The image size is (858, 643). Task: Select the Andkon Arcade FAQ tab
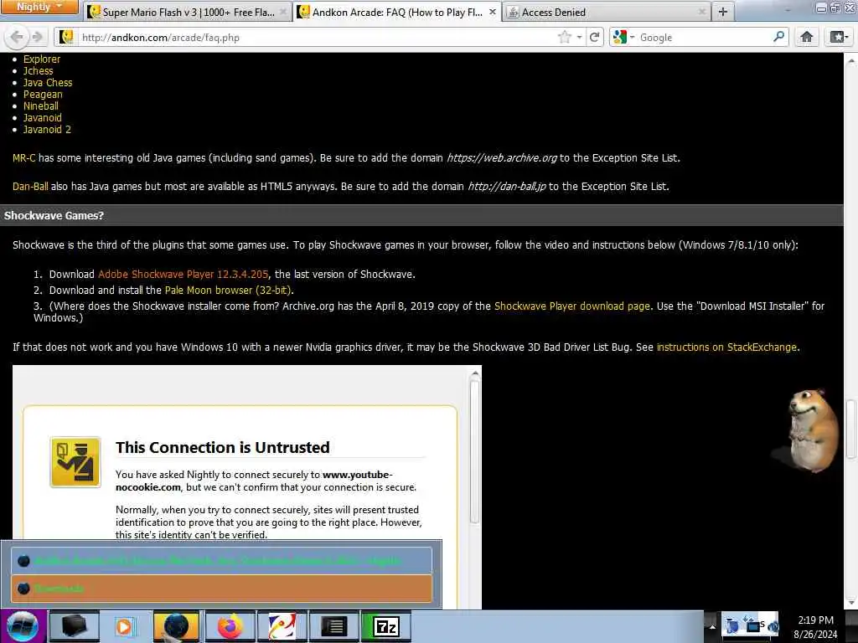pos(396,12)
